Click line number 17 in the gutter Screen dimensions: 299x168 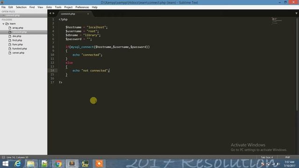pos(52,82)
